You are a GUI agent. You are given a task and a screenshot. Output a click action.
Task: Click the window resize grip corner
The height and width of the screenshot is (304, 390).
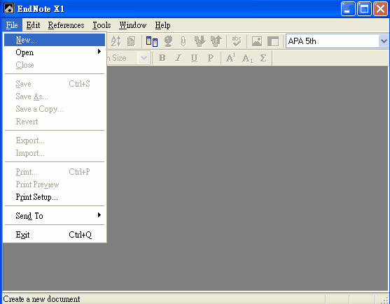coord(385,300)
